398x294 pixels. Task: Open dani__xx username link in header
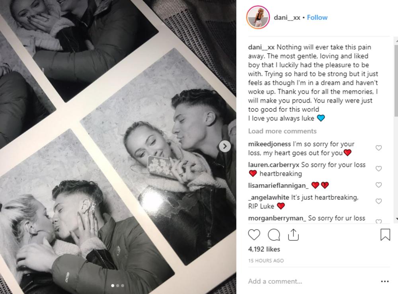[x=287, y=18]
